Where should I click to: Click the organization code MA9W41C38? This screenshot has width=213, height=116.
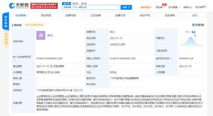click(x=186, y=58)
